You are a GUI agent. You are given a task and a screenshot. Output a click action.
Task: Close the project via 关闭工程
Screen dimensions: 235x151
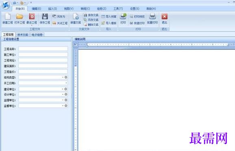[x=60, y=23]
